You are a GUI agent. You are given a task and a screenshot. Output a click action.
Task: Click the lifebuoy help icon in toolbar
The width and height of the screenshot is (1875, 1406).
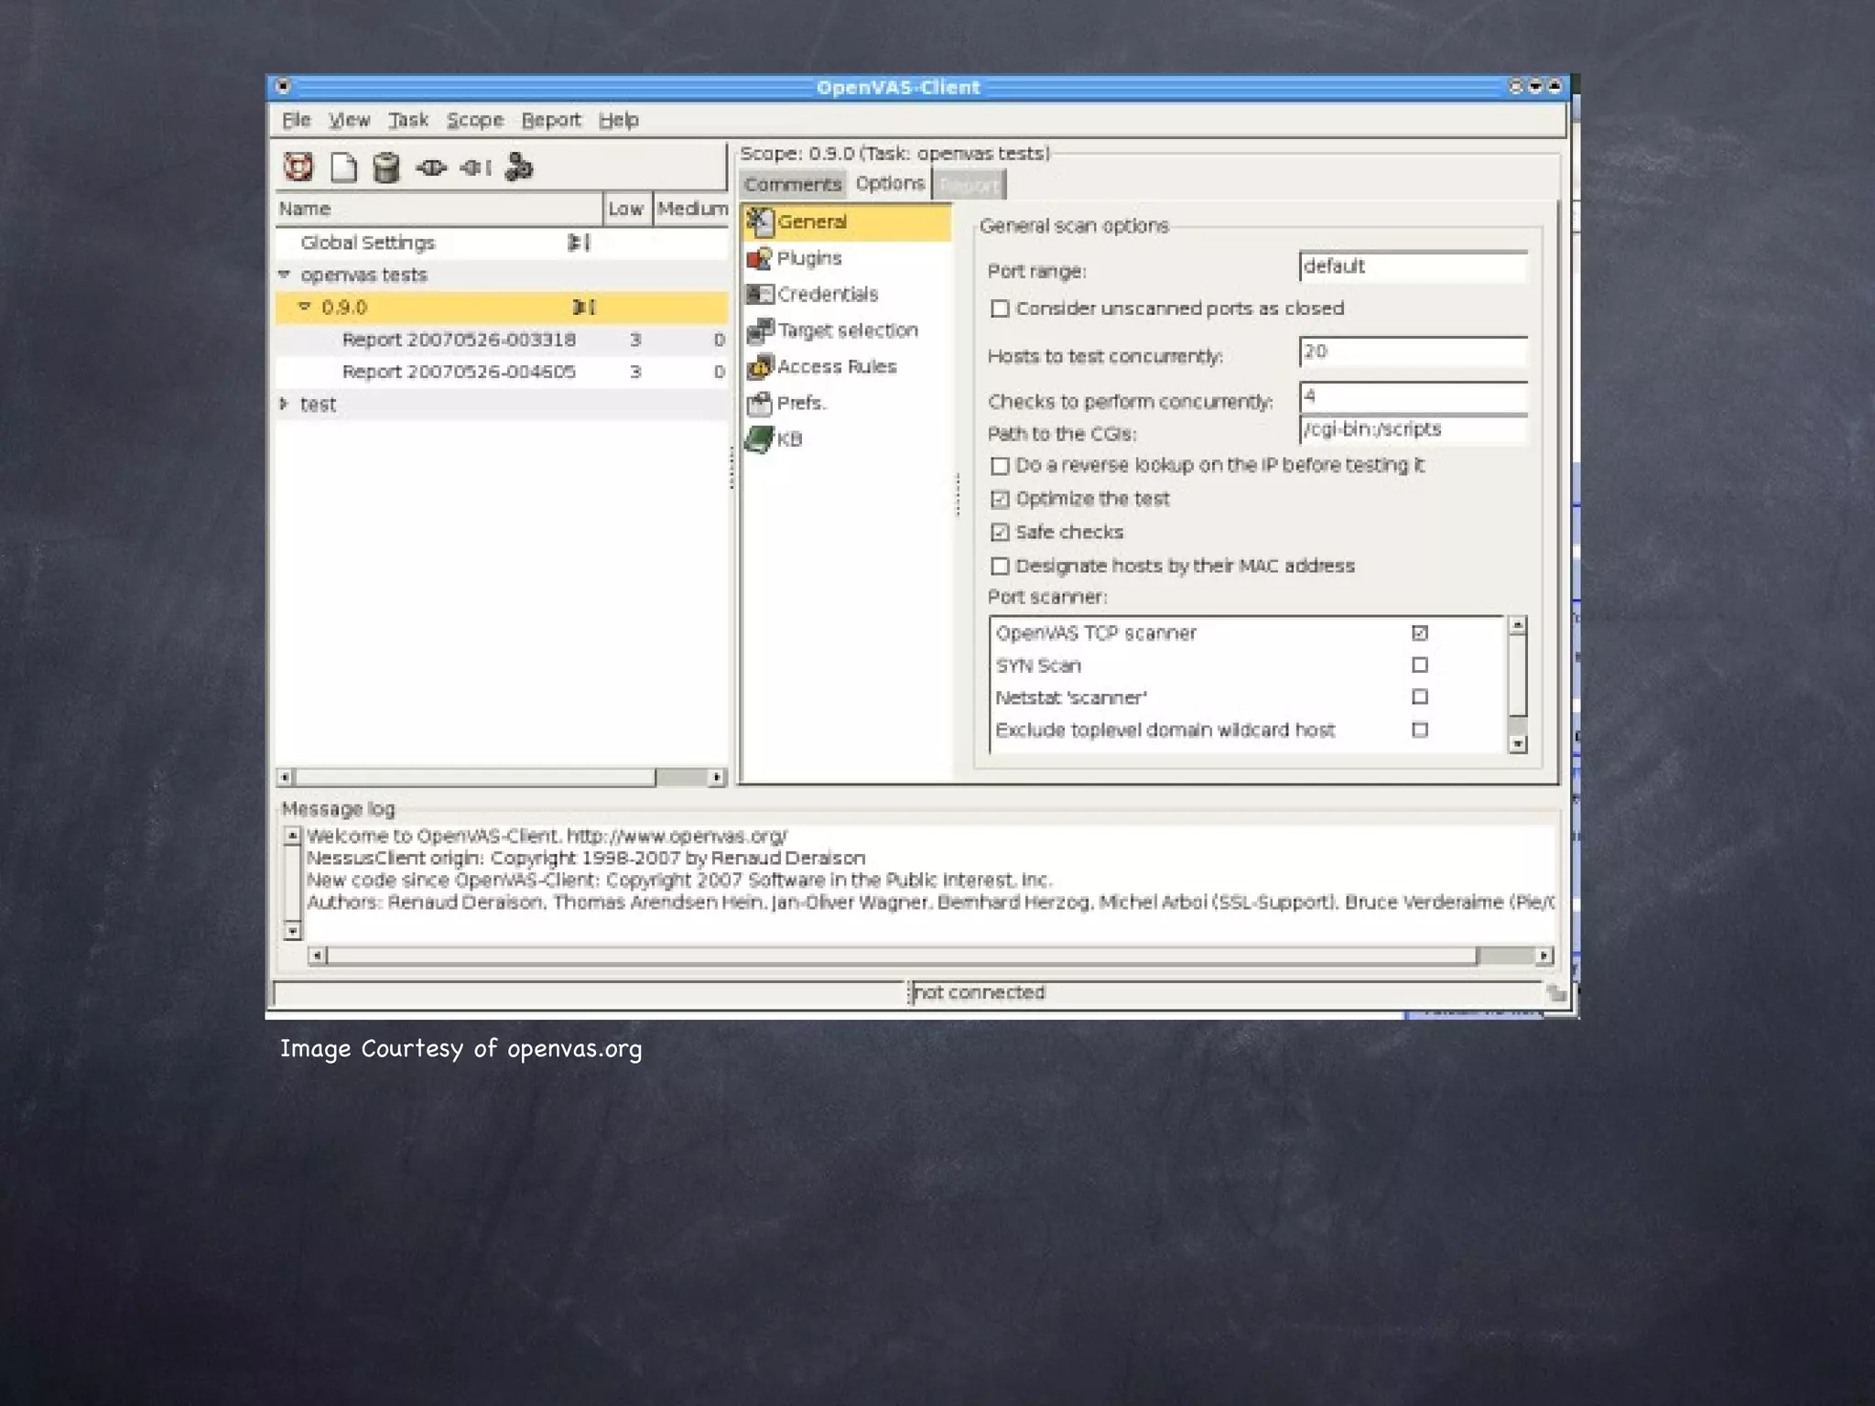[298, 167]
